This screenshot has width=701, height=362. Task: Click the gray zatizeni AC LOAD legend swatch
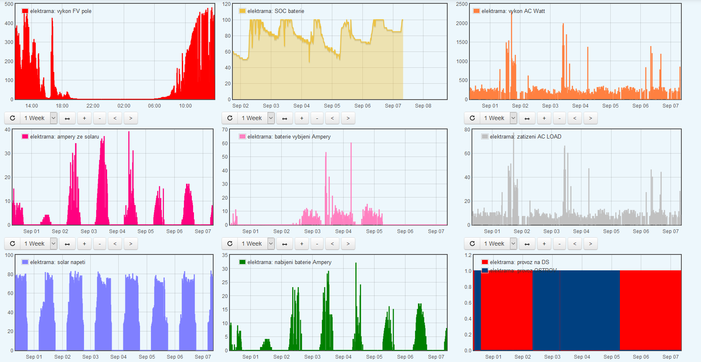[x=485, y=136]
